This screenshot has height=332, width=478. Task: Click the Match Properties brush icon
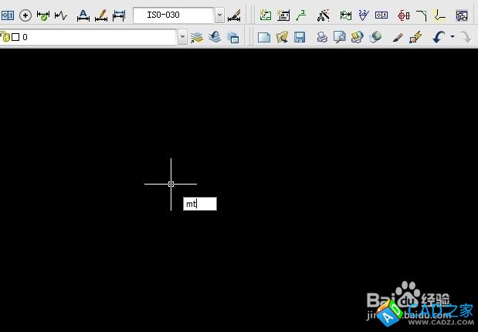pos(397,37)
